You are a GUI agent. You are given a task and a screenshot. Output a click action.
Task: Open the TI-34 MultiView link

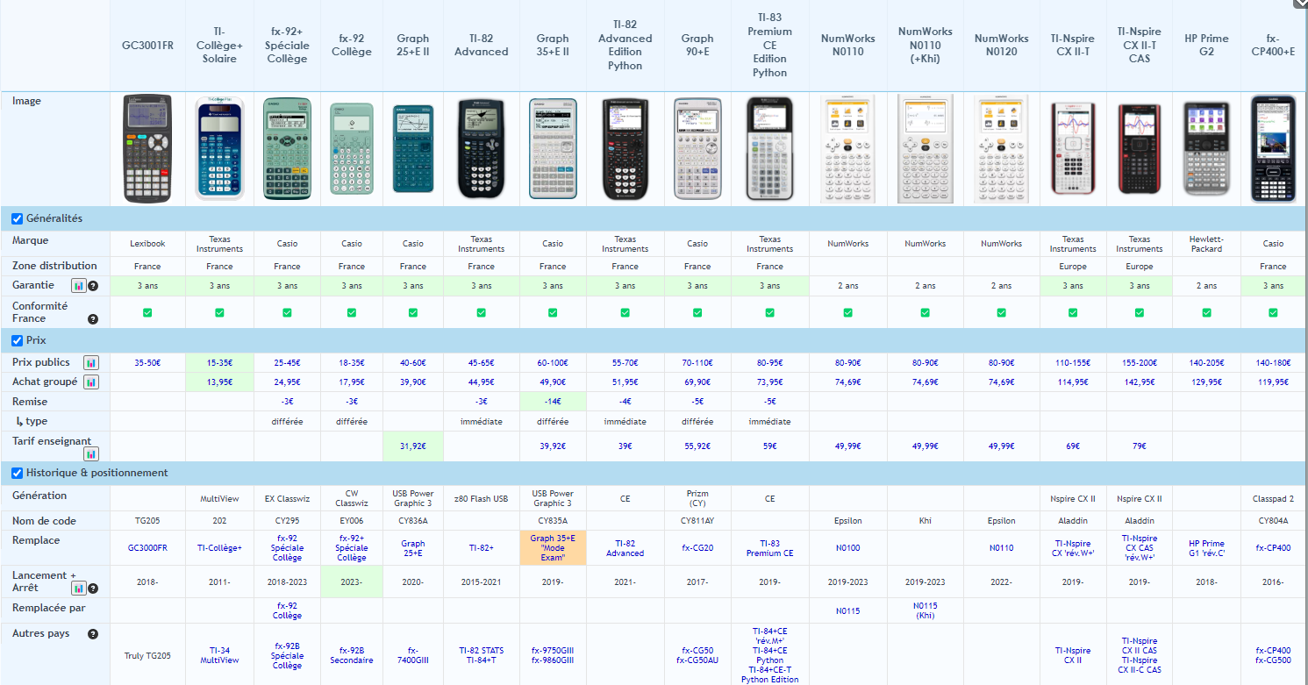click(219, 655)
